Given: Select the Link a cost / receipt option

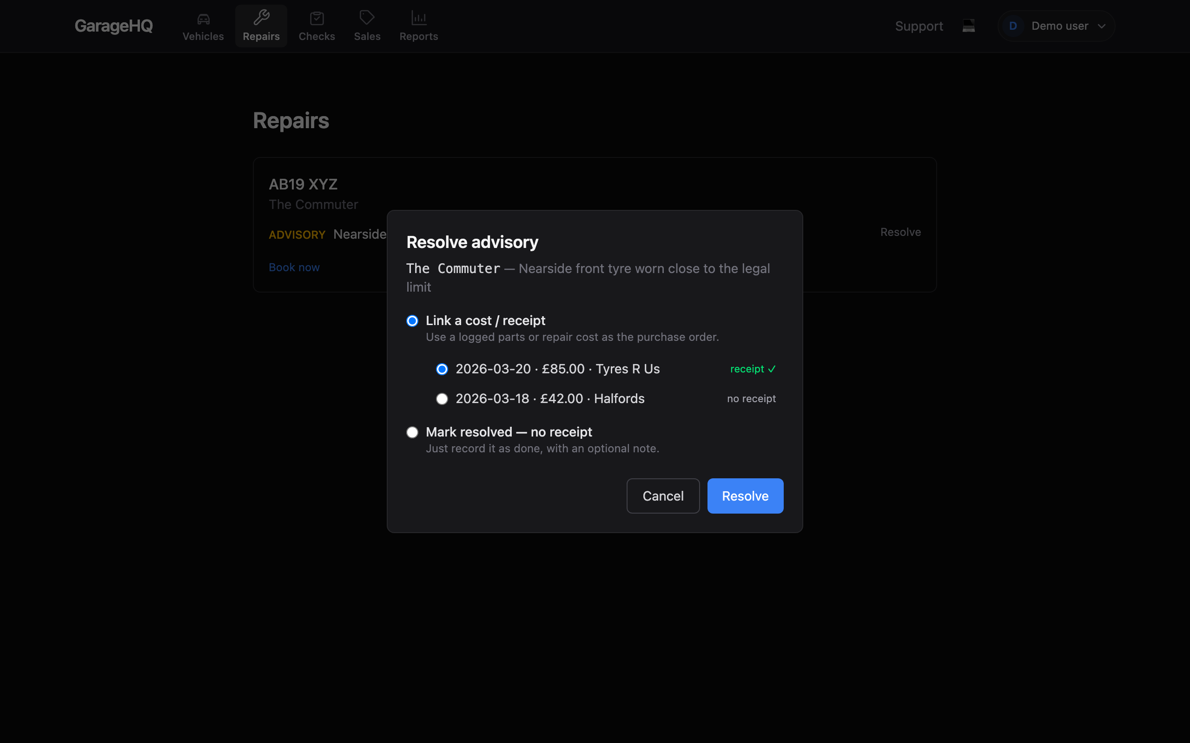Looking at the screenshot, I should [412, 321].
